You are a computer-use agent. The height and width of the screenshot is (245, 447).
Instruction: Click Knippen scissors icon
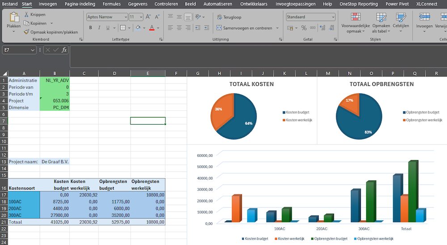26,15
